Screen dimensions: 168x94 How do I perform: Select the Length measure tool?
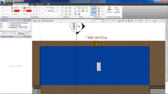click(93, 11)
